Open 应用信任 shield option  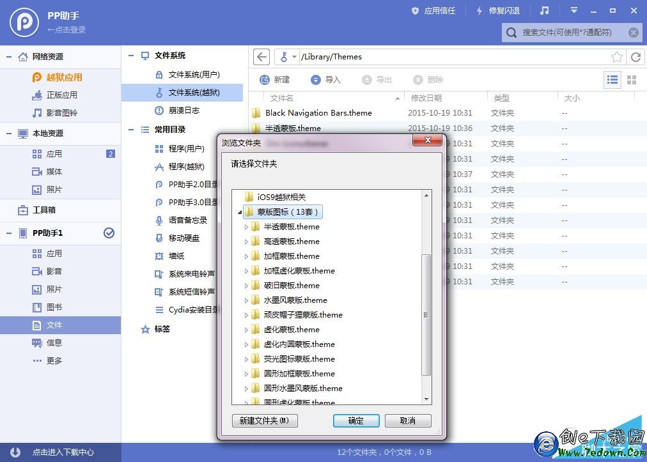(x=433, y=11)
